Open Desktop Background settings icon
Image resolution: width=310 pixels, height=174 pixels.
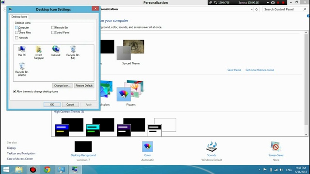[83, 146]
